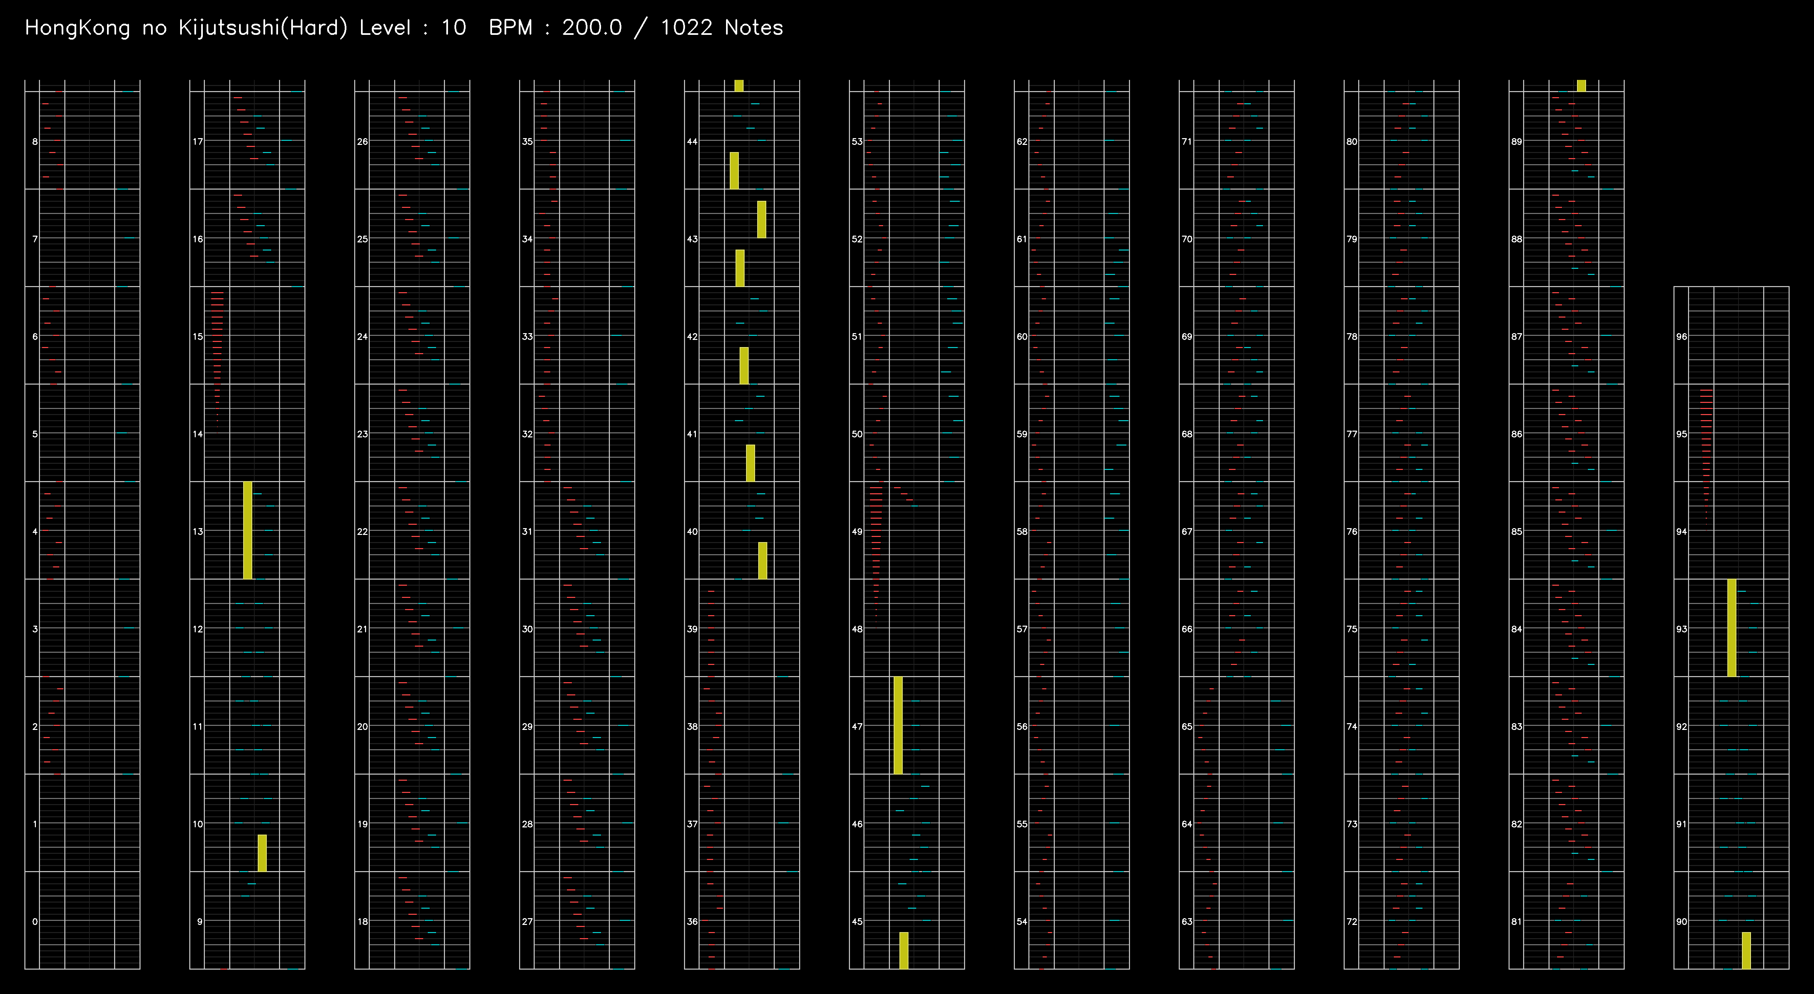Click measure number 80 label
Image resolution: width=1814 pixels, height=994 pixels.
click(x=1352, y=142)
